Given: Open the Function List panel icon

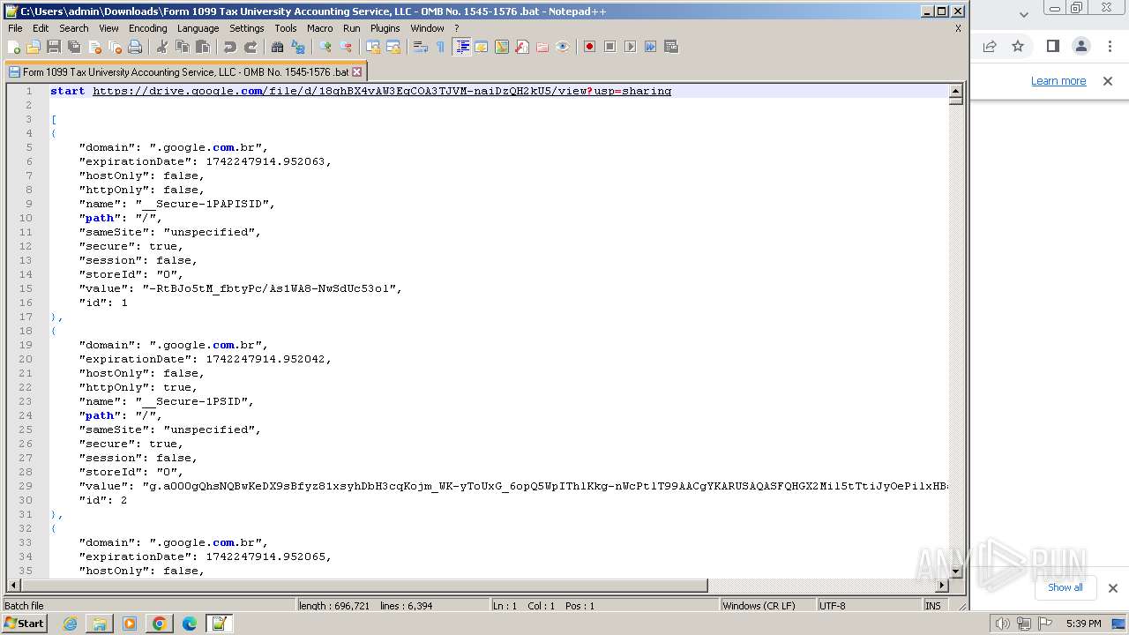Looking at the screenshot, I should 522,47.
